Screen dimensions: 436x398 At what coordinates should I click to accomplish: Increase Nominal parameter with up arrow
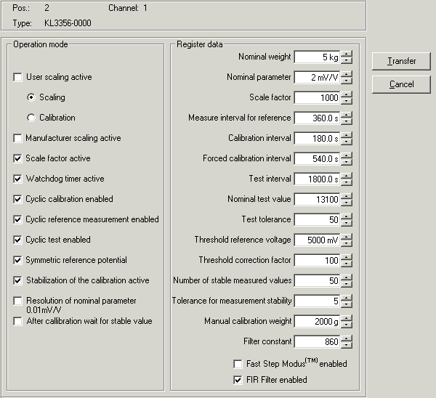click(347, 74)
